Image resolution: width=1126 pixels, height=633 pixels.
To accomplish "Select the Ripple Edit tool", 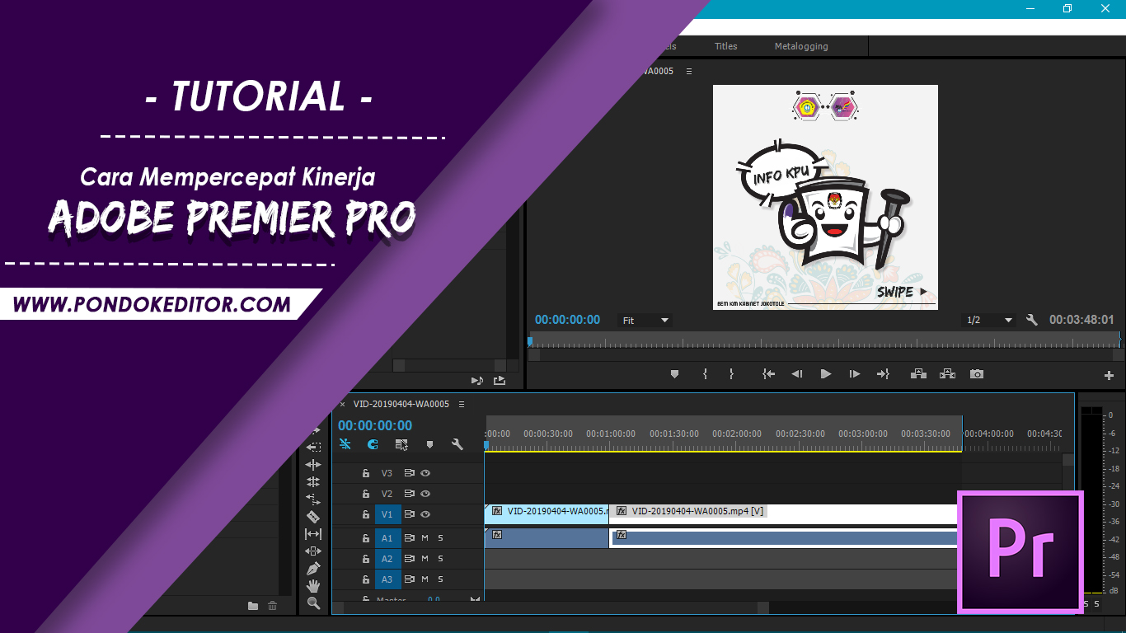I will [314, 465].
